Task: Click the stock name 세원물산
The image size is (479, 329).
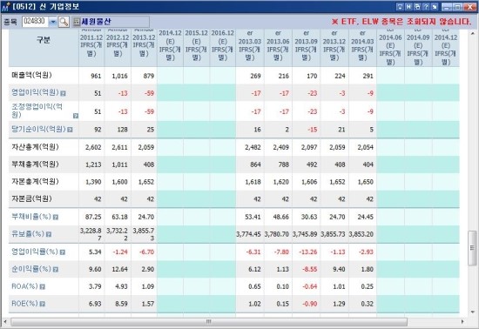Action: click(x=96, y=22)
